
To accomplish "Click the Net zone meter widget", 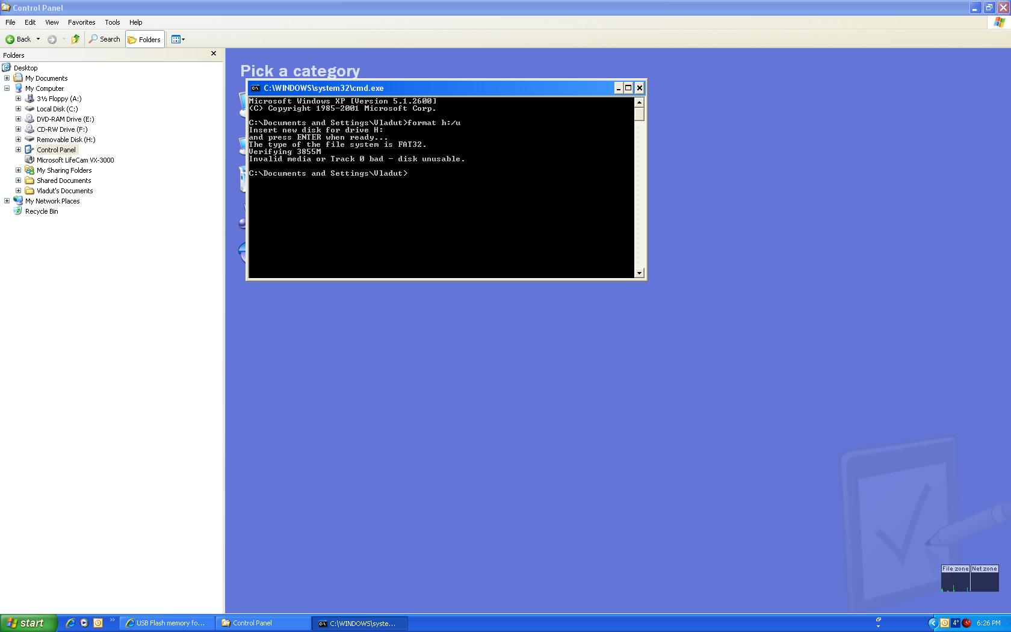I will (x=985, y=578).
